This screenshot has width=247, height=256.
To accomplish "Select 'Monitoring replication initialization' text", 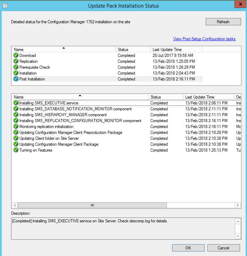I will (46, 127).
